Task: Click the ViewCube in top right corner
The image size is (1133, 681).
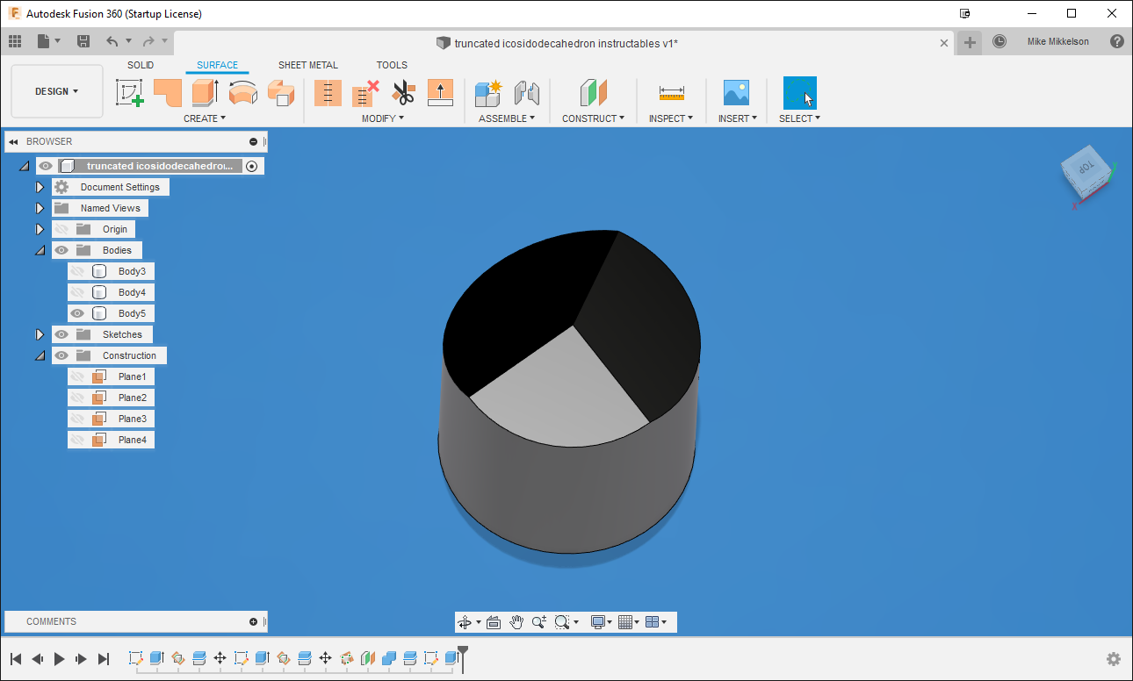Action: (x=1085, y=174)
